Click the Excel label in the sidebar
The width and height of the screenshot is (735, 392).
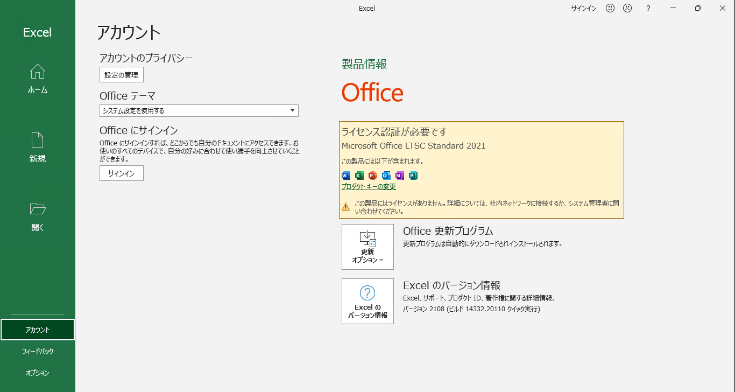pyautogui.click(x=38, y=32)
